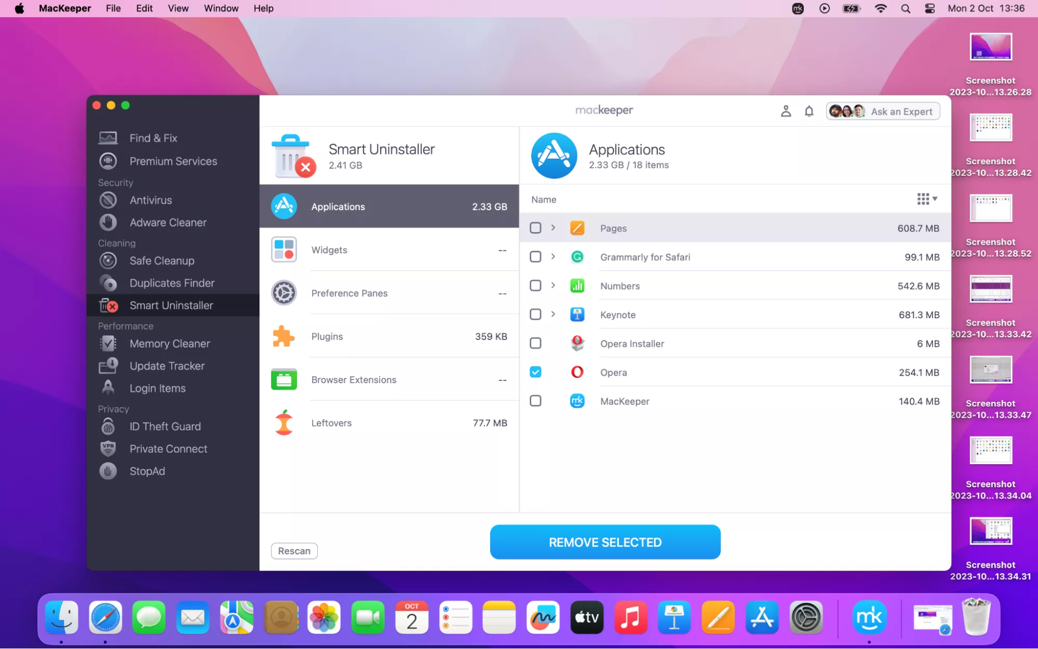
Task: Click the ID Theft Guard fingerprint icon
Action: point(108,426)
